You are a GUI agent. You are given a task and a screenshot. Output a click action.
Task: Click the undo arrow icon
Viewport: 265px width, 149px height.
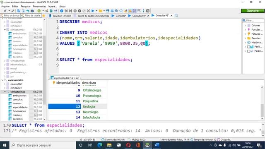[x=28, y=11]
